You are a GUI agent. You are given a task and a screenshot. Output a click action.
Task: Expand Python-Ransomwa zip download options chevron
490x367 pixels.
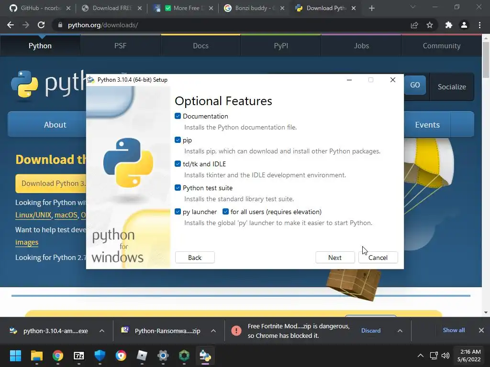pos(213,331)
